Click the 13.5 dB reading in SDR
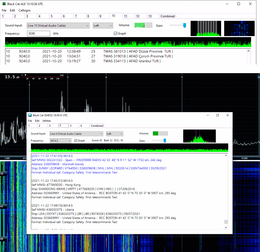The image size is (260, 252). pyautogui.click(x=12, y=77)
